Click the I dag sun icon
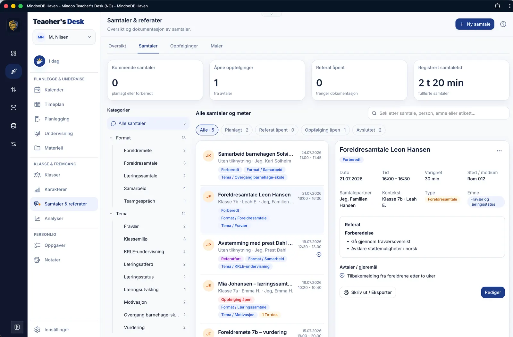This screenshot has height=337, width=513. coord(39,61)
